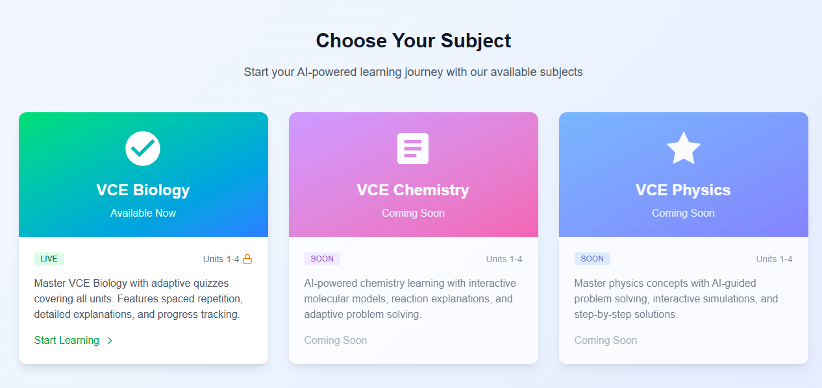Open the Start Learning link
Image resolution: width=822 pixels, height=388 pixels.
tap(67, 340)
